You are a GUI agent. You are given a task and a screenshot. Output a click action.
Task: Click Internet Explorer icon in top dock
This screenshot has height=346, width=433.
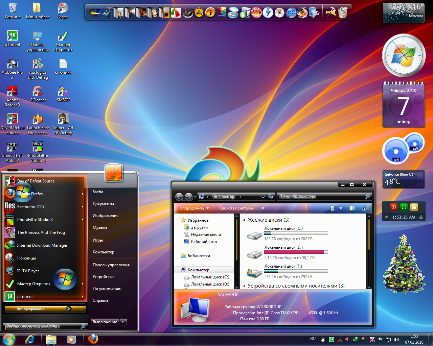(291, 13)
